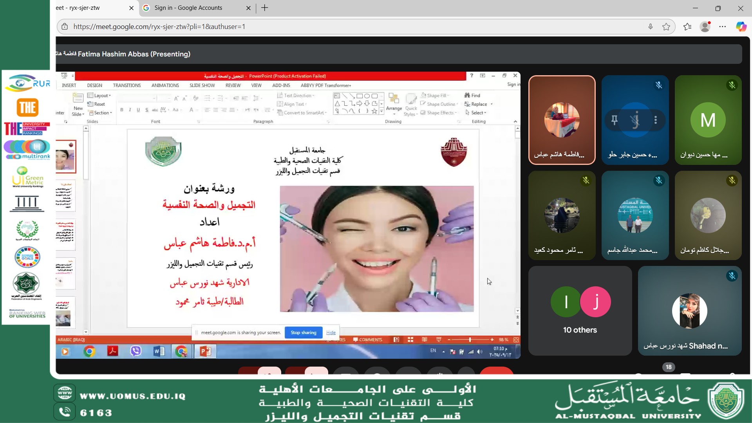The width and height of the screenshot is (752, 423).
Task: Click the zoom in plus icon
Action: [492, 340]
